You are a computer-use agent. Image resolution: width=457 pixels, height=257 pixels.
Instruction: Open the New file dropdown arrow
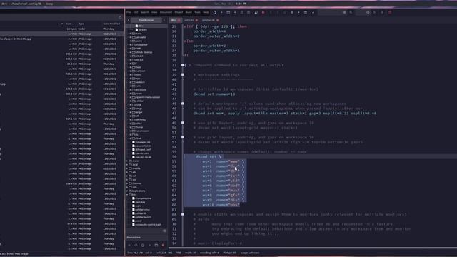[x=221, y=13]
